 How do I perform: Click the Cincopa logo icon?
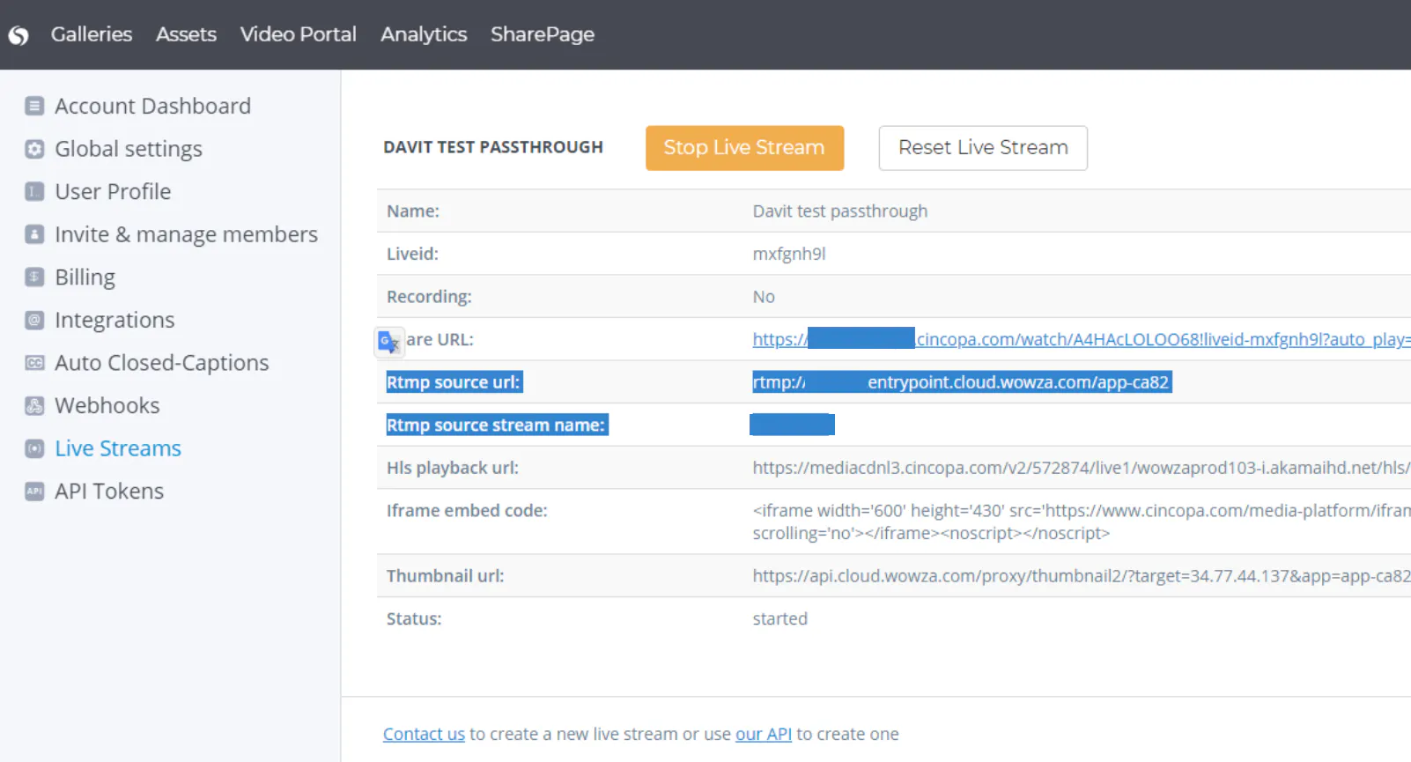[x=18, y=35]
